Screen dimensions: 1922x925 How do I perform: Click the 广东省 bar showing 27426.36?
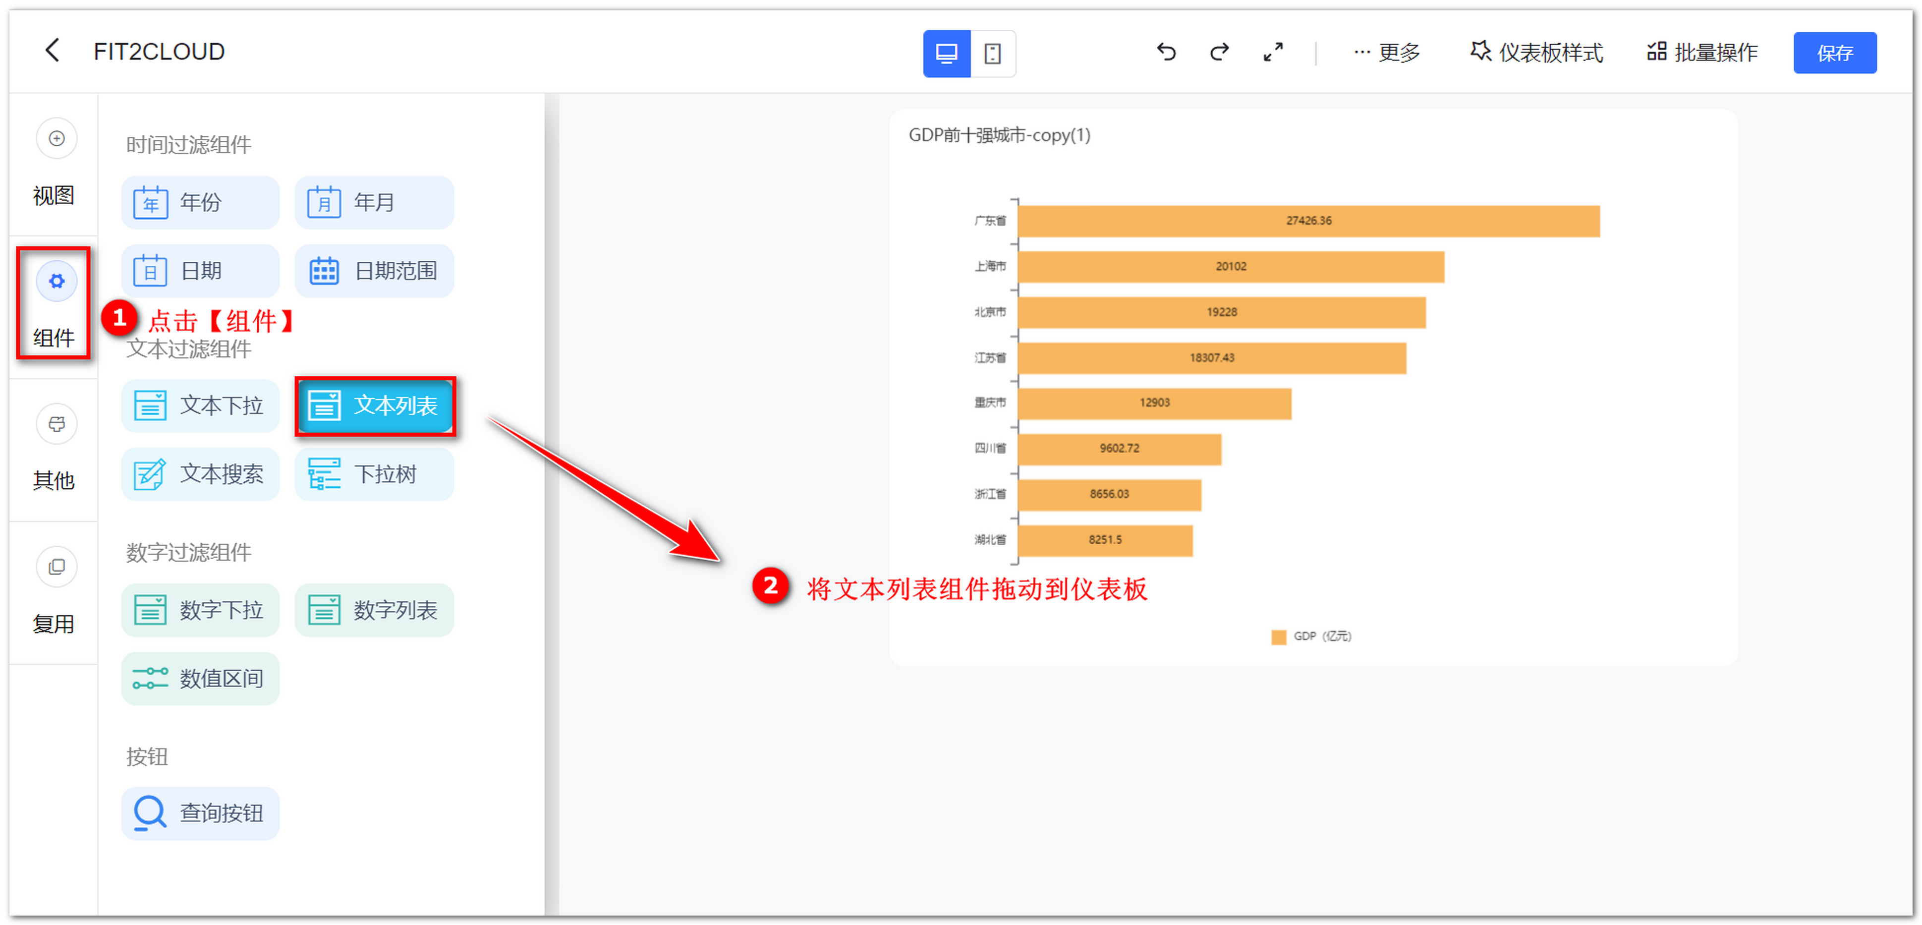click(x=1309, y=221)
